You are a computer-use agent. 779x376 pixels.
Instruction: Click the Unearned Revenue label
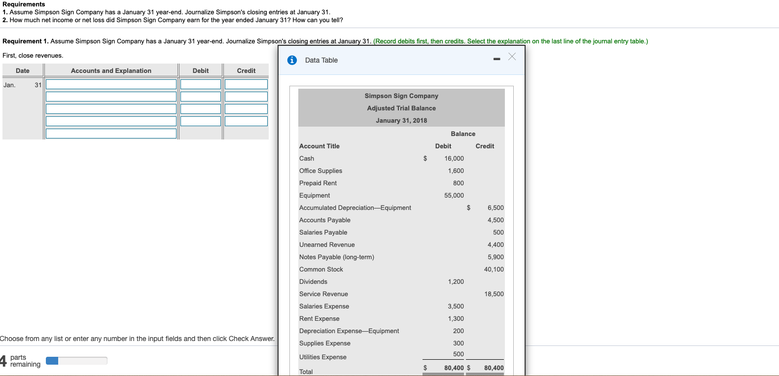click(327, 244)
